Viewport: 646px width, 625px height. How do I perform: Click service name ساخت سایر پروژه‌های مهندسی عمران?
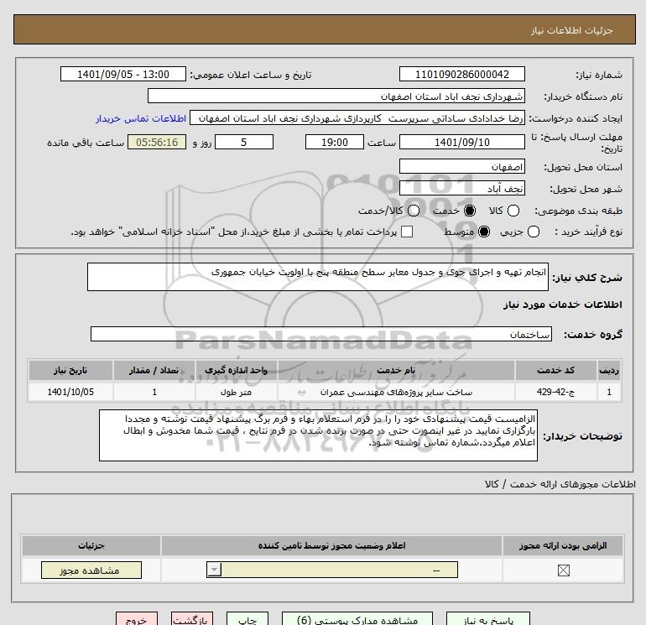coord(396,392)
